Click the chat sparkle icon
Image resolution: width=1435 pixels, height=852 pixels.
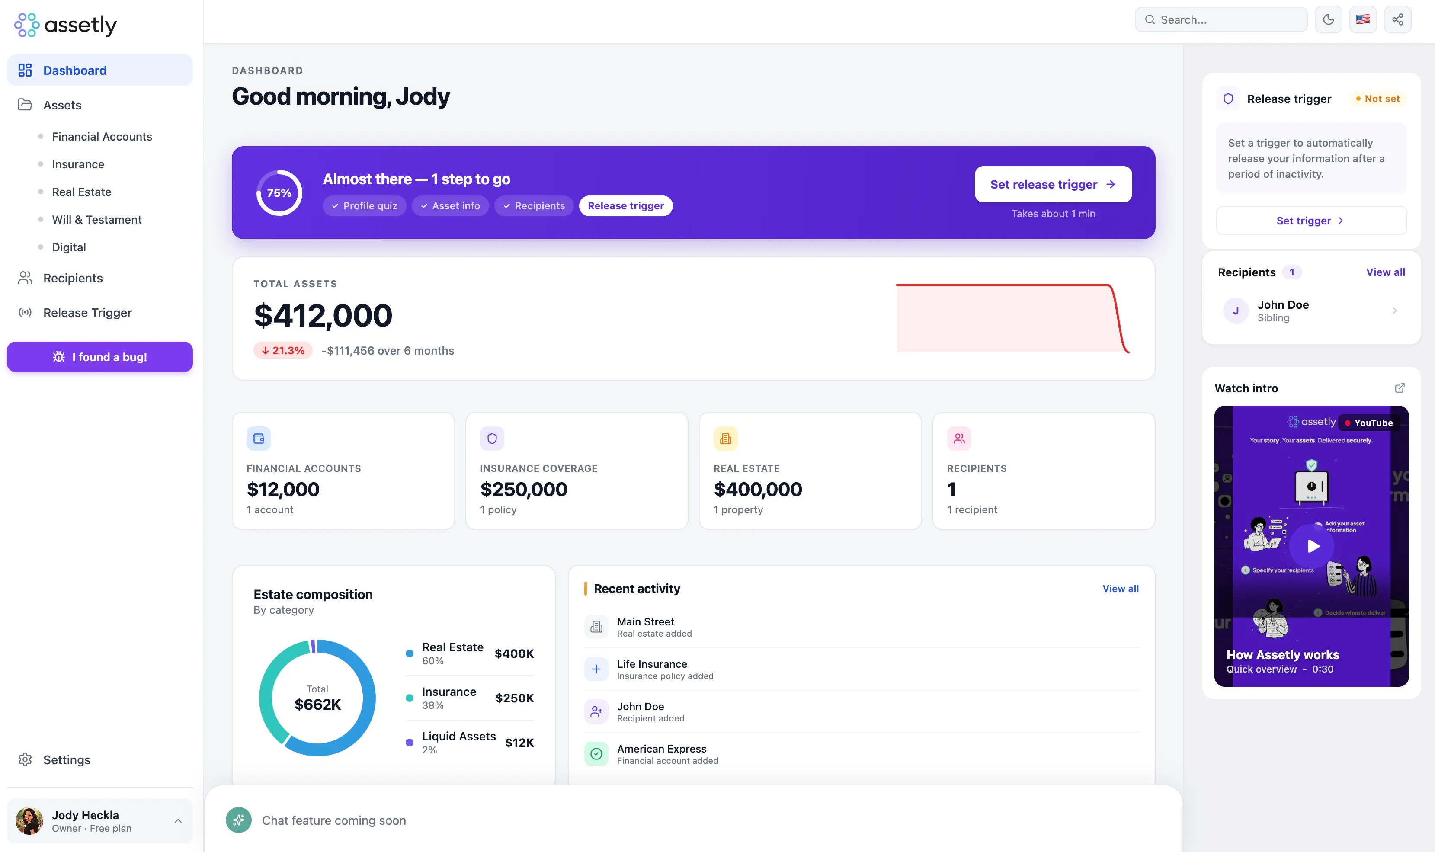click(x=239, y=820)
